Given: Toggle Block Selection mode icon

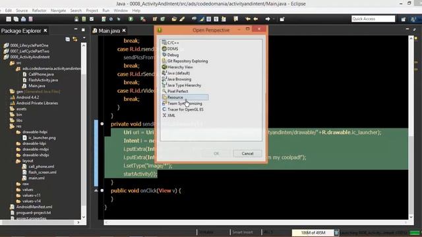Looking at the screenshot, I should tap(208, 19).
